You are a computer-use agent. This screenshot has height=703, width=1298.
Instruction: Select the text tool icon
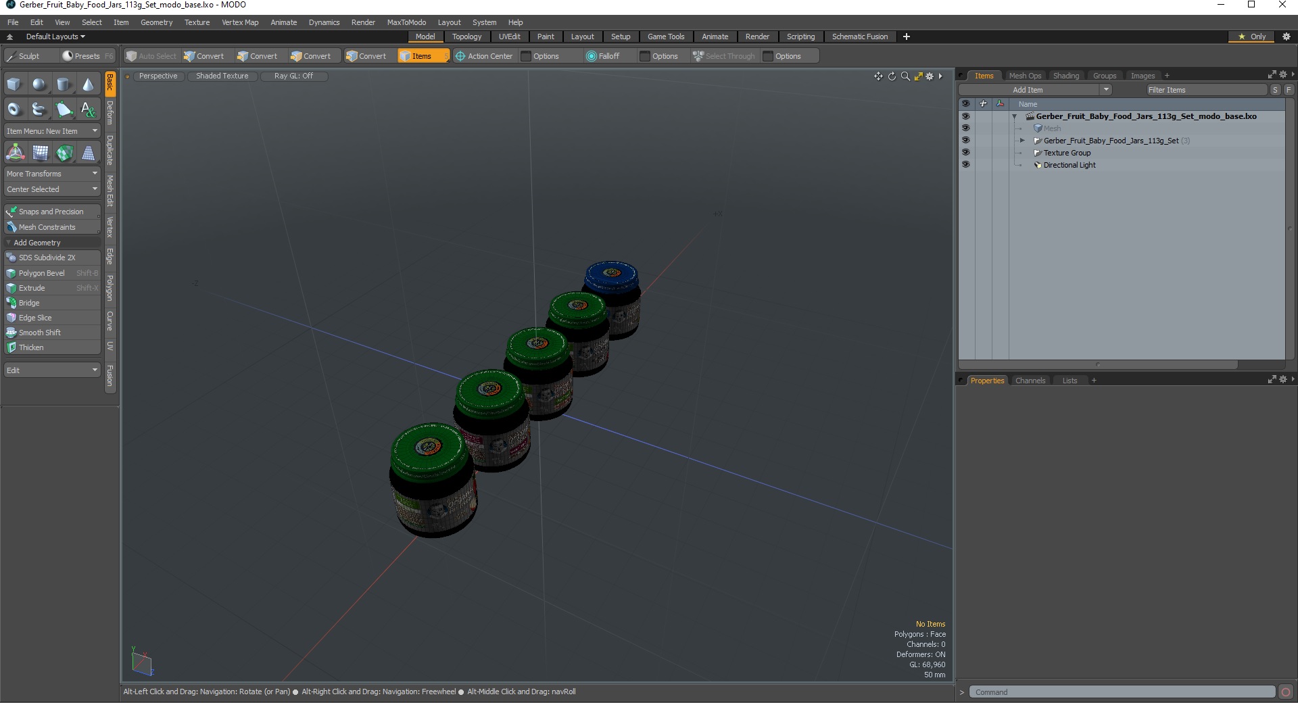(88, 109)
